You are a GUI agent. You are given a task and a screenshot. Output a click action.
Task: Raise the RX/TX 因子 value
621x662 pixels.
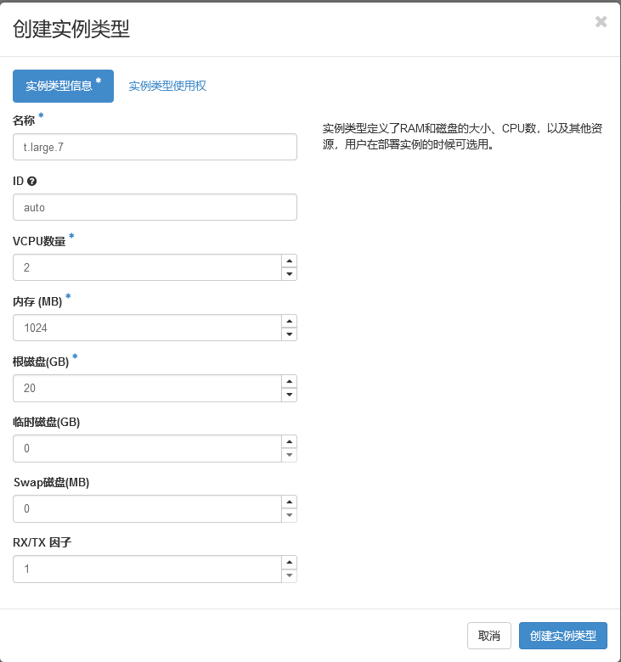(290, 562)
